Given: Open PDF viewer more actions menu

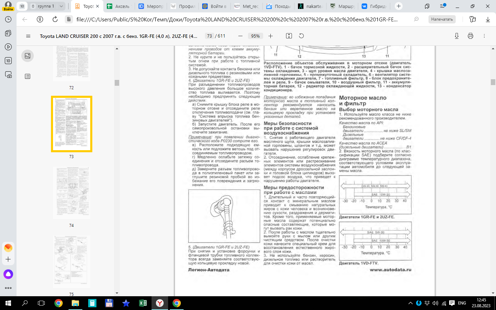Looking at the screenshot, I should click(x=484, y=36).
